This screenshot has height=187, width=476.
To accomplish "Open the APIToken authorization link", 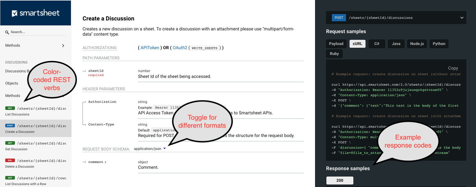I will click(x=150, y=48).
